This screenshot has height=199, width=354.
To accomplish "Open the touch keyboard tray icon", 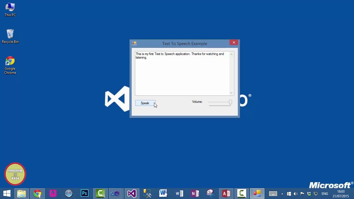I will (x=273, y=194).
